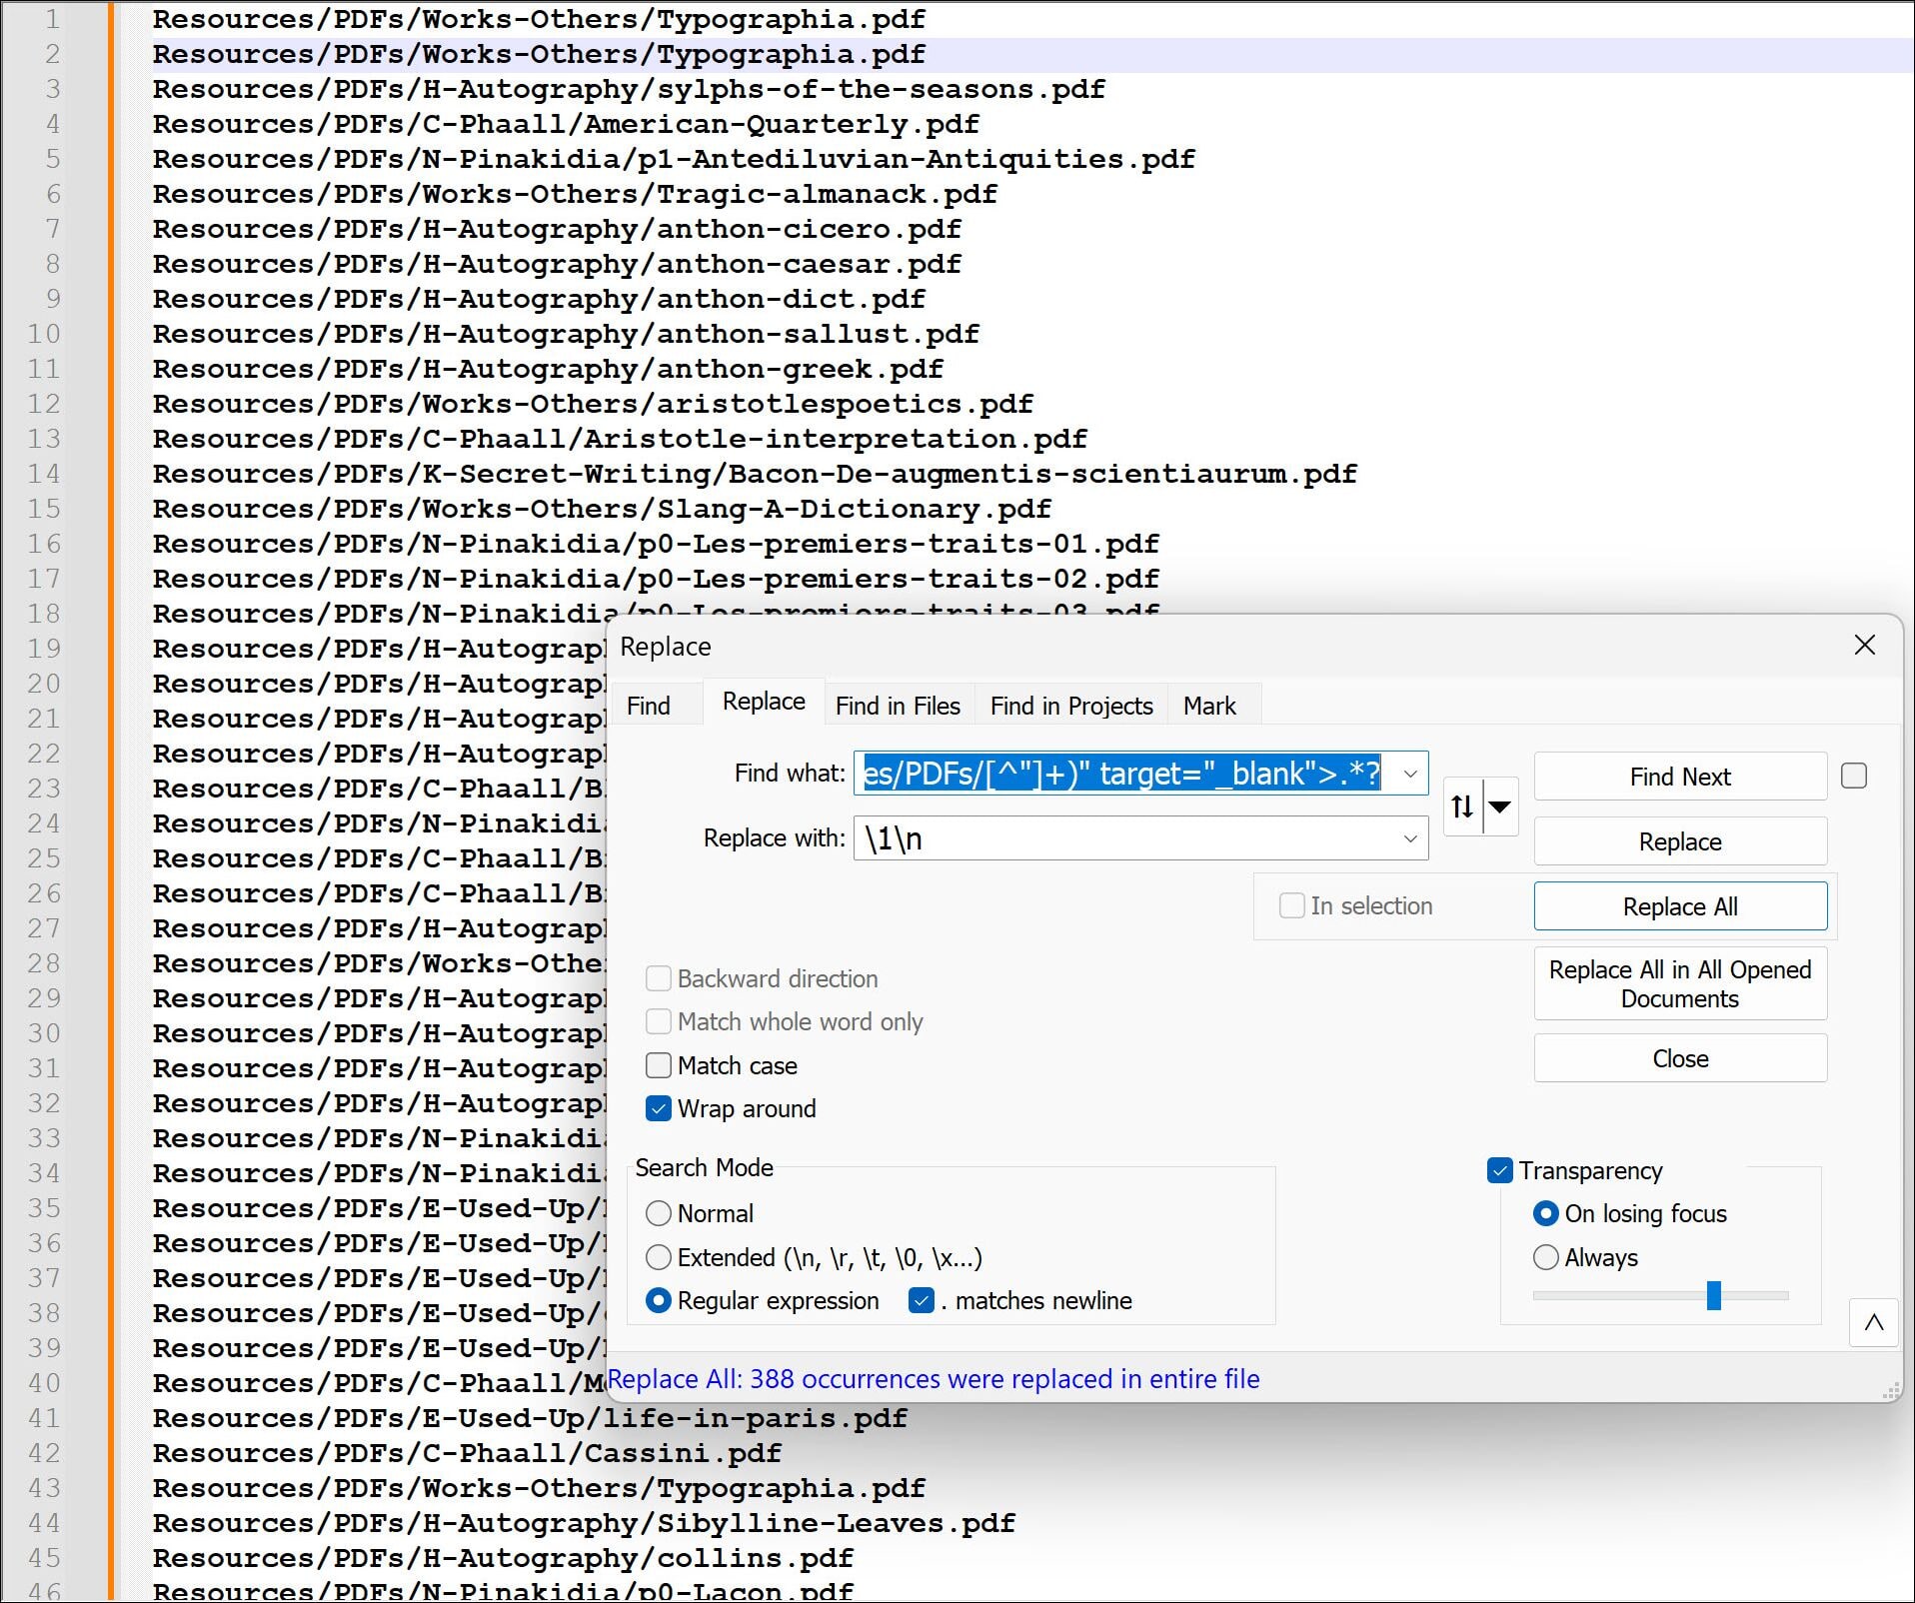Screen dimensions: 1915x1603
Task: Open the swap-direction dropdown arrow
Action: 1499,805
